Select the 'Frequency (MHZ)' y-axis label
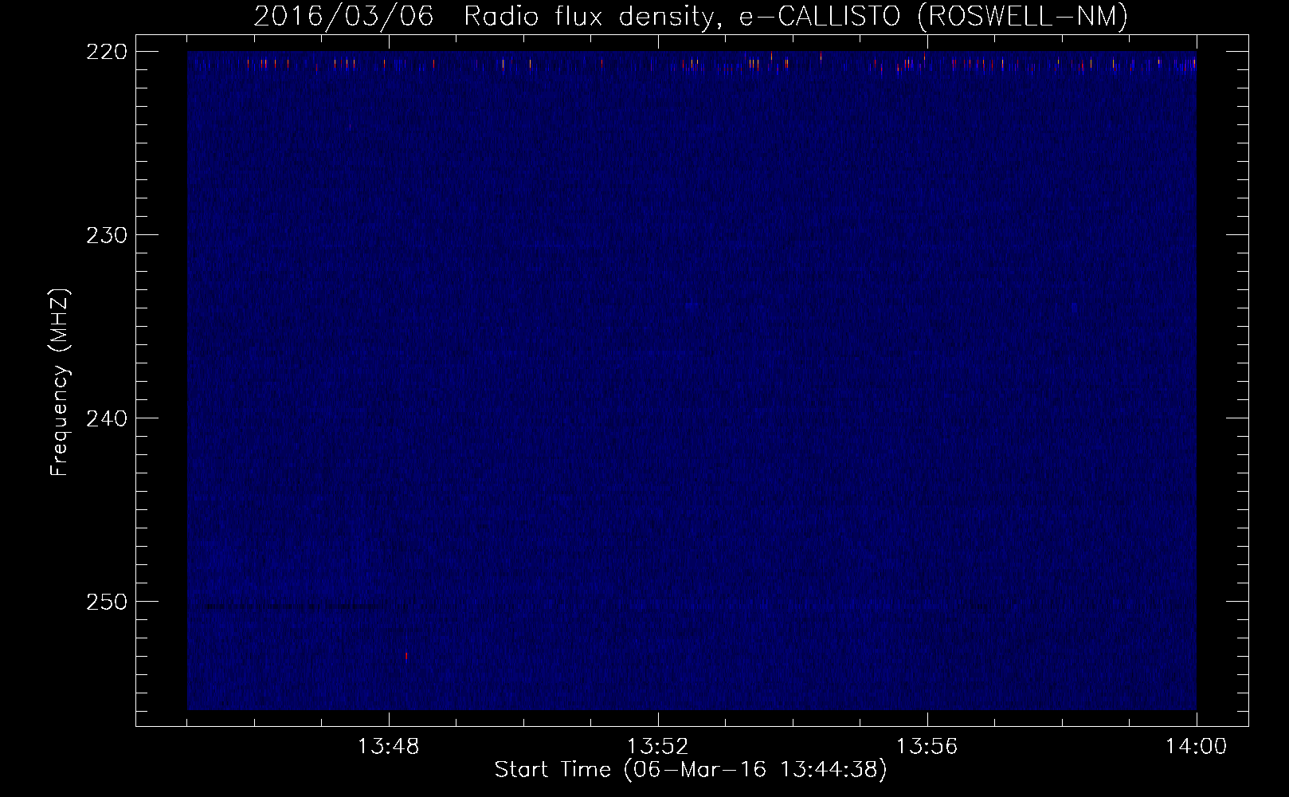The width and height of the screenshot is (1289, 797). click(x=60, y=383)
